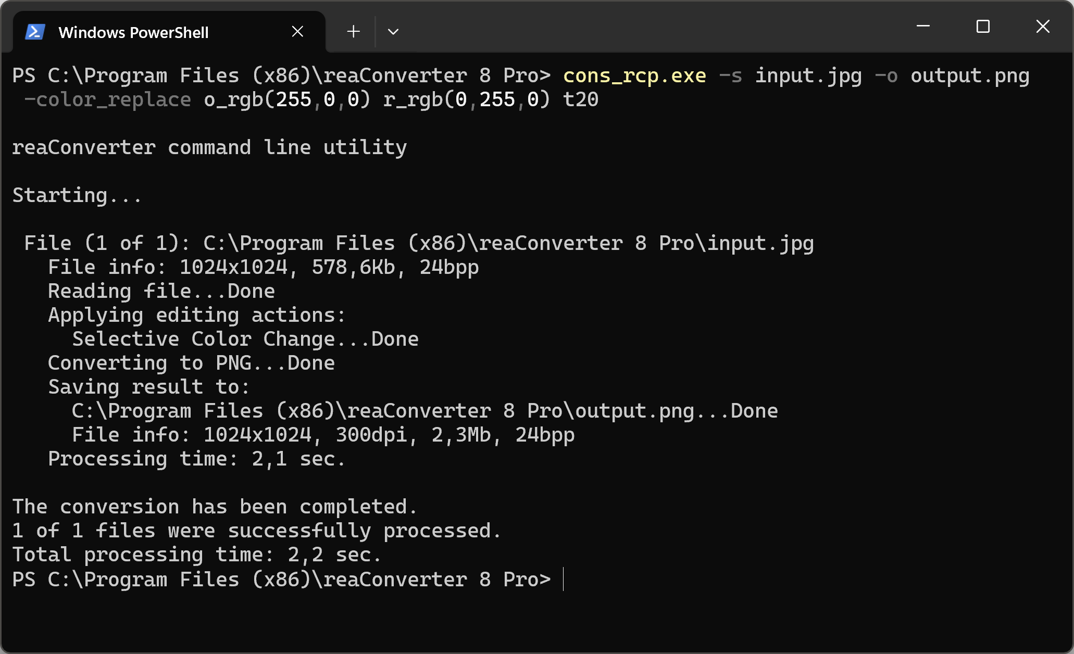Click the PowerShell icon in the tab
Screen dimensions: 1074x654
(x=35, y=32)
